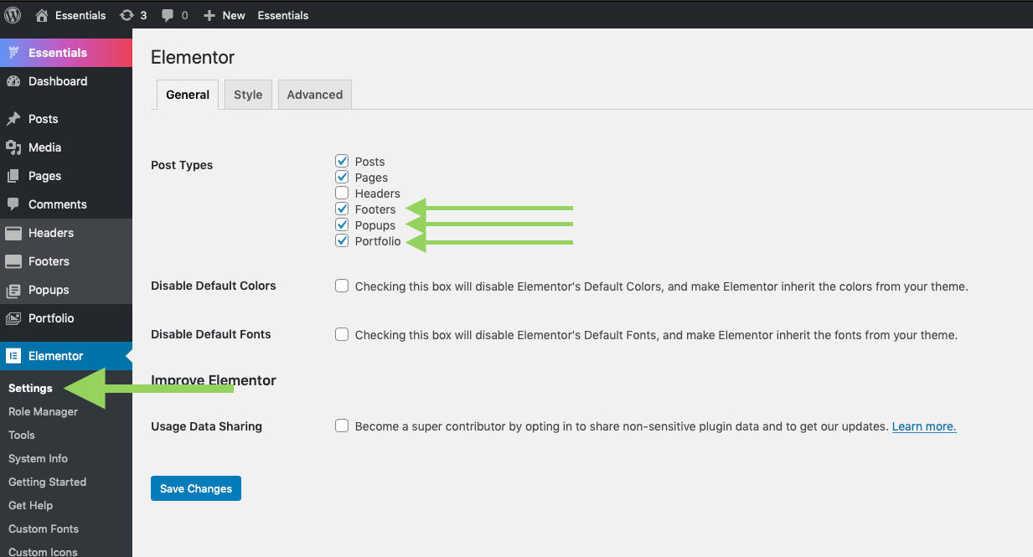Follow the Learn more link
Viewport: 1033px width, 557px height.
(x=924, y=426)
